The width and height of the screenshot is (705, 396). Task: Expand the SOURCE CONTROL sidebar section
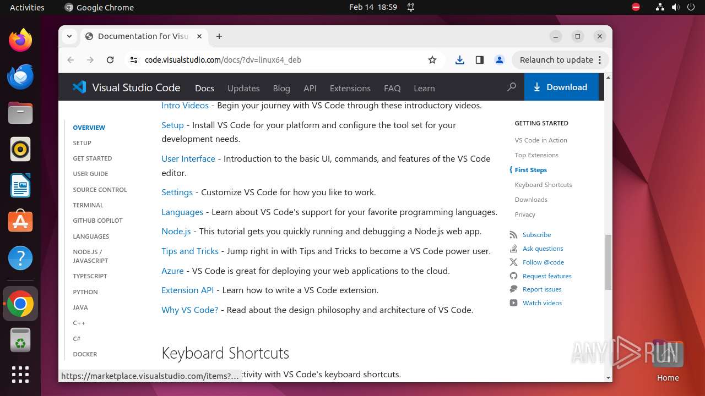pyautogui.click(x=100, y=190)
